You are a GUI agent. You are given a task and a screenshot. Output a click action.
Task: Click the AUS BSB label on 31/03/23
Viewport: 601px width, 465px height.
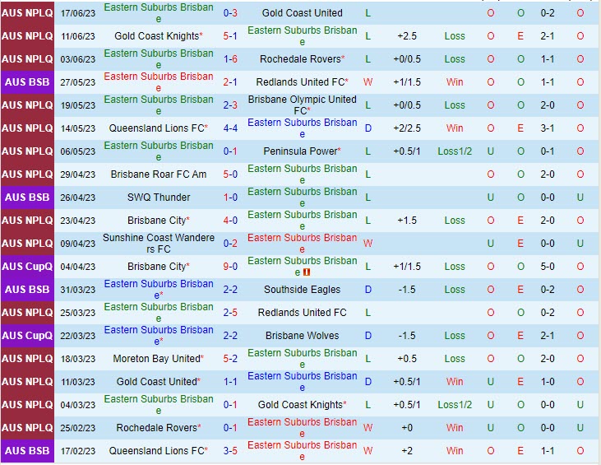27,289
